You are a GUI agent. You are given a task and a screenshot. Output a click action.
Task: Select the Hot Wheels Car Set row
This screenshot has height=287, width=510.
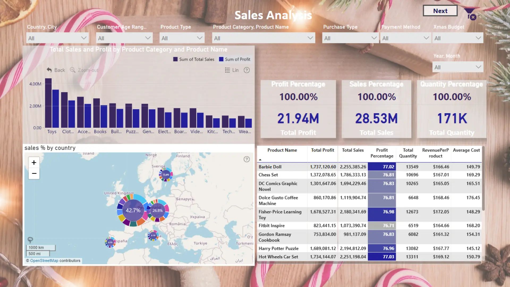pos(369,257)
